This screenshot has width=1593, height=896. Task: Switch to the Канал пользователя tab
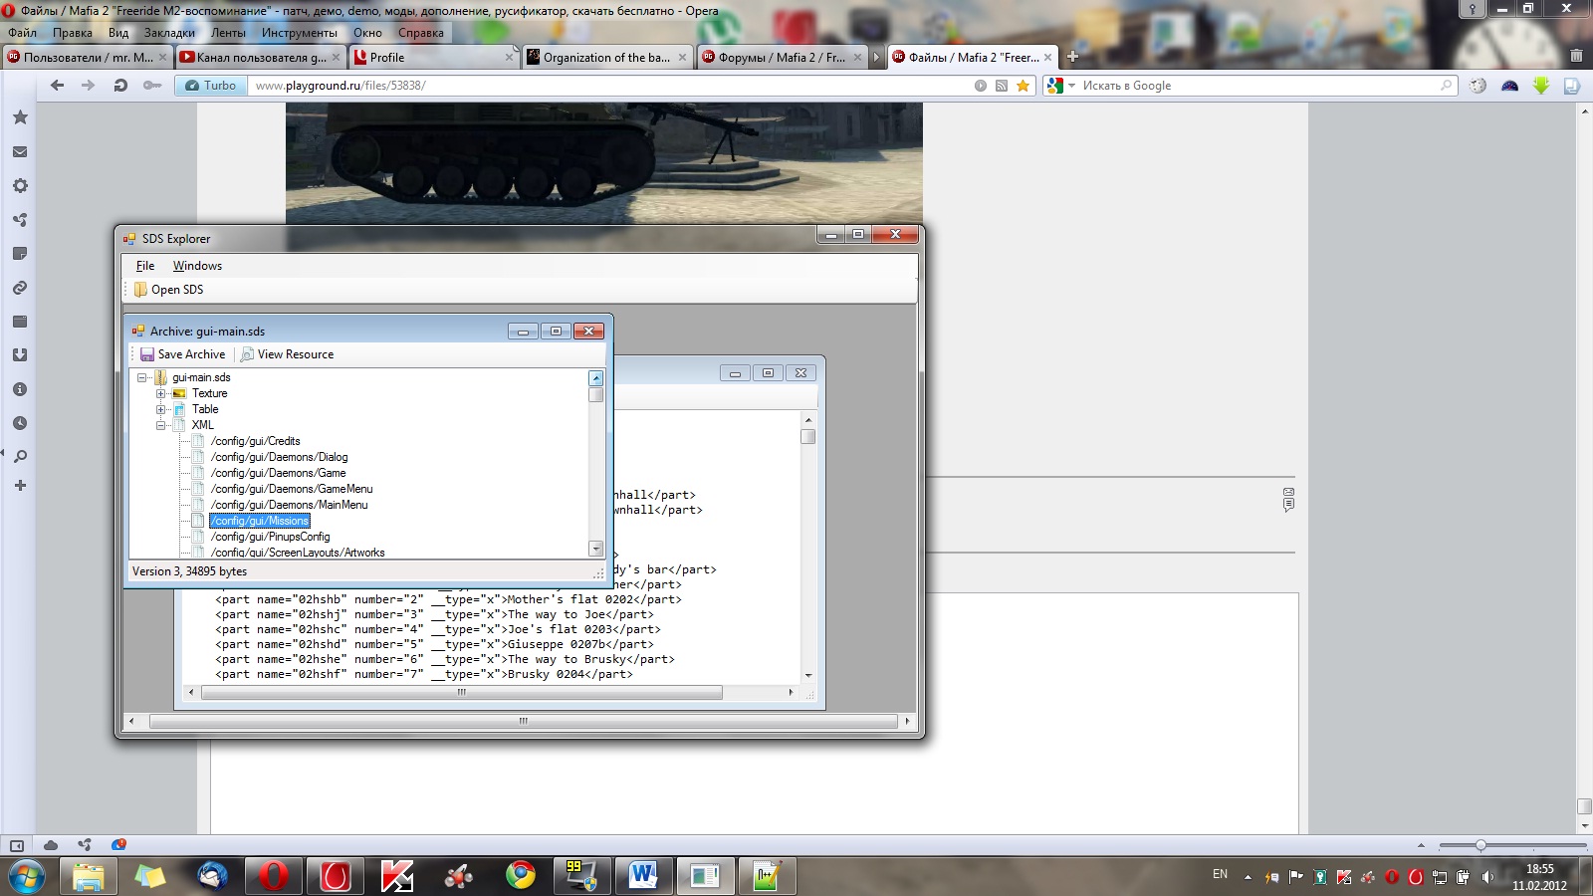pos(260,57)
